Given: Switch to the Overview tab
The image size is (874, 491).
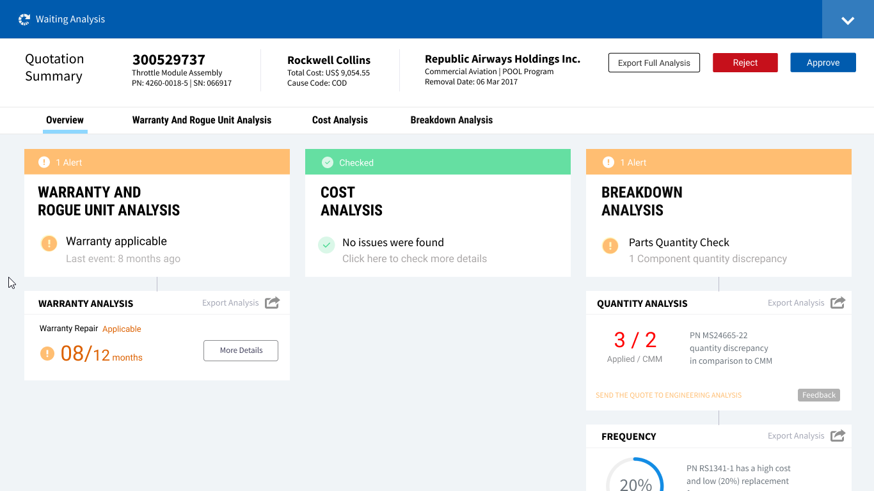Looking at the screenshot, I should pos(65,120).
